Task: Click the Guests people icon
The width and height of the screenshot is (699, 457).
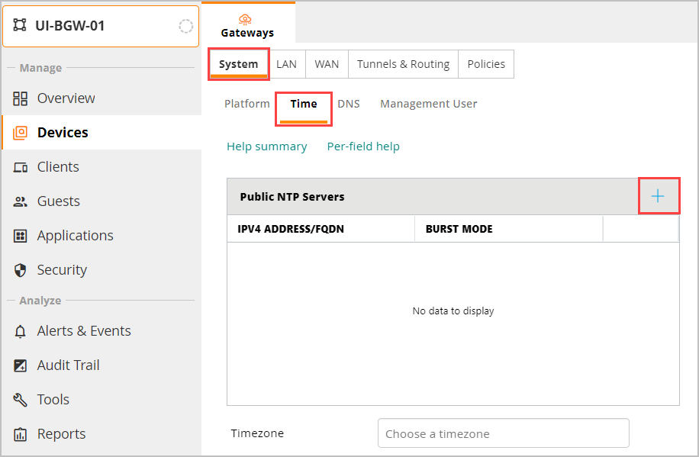Action: coord(21,201)
